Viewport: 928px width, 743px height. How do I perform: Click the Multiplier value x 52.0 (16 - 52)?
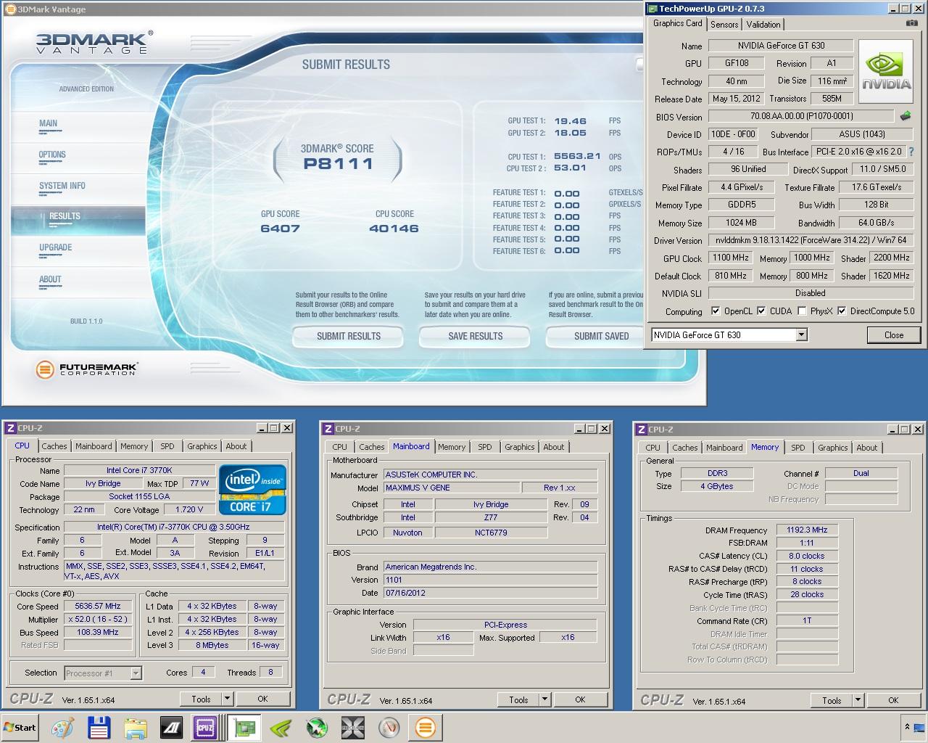98,619
